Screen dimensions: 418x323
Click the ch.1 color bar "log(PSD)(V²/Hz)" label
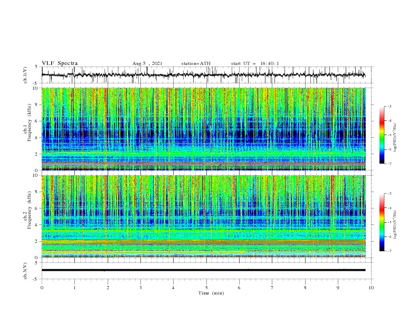click(x=396, y=138)
